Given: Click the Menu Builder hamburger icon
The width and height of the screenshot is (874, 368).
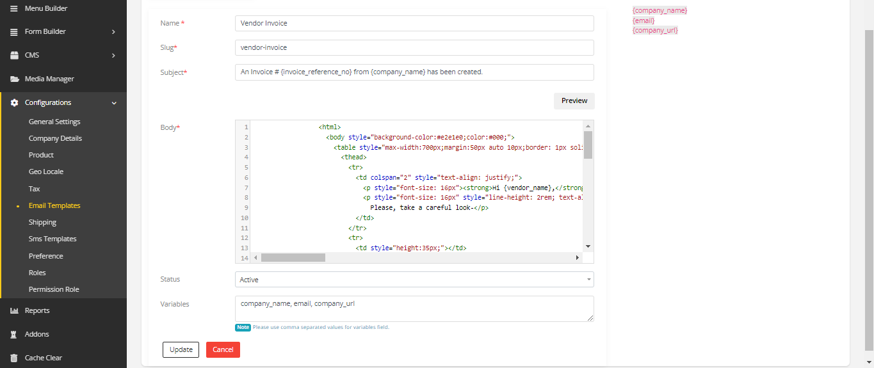Looking at the screenshot, I should coord(14,8).
